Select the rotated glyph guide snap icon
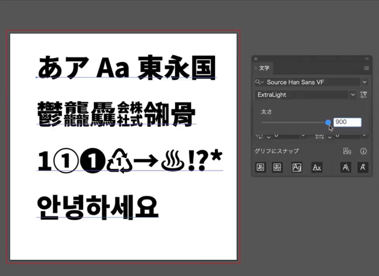Image resolution: width=379 pixels, height=276 pixels. [x=363, y=167]
